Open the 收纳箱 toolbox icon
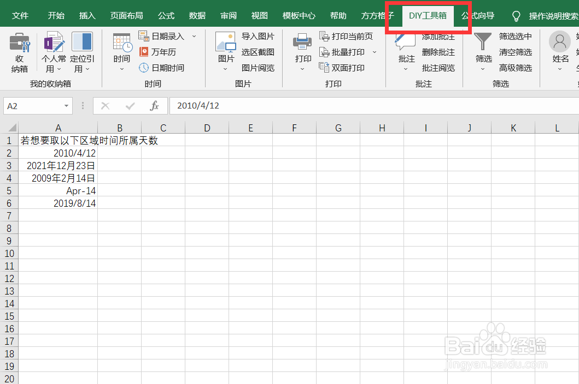The image size is (579, 384). click(19, 42)
